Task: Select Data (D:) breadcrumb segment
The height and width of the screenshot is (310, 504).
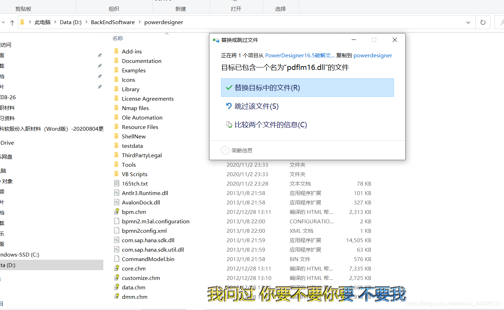Action: [71, 22]
